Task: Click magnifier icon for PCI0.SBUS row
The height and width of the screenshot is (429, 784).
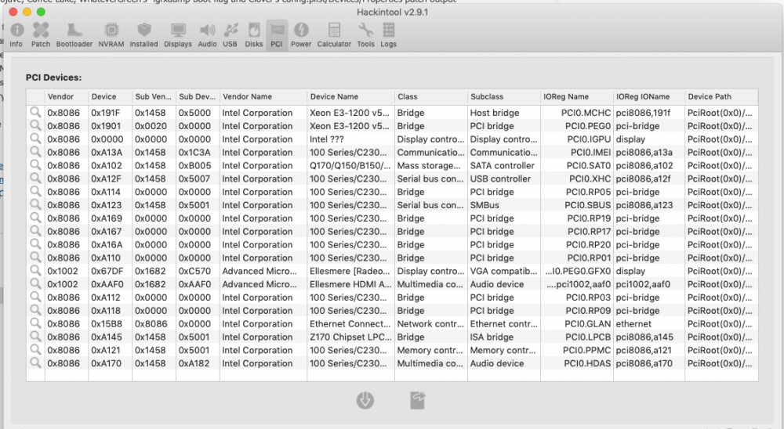Action: (x=35, y=205)
